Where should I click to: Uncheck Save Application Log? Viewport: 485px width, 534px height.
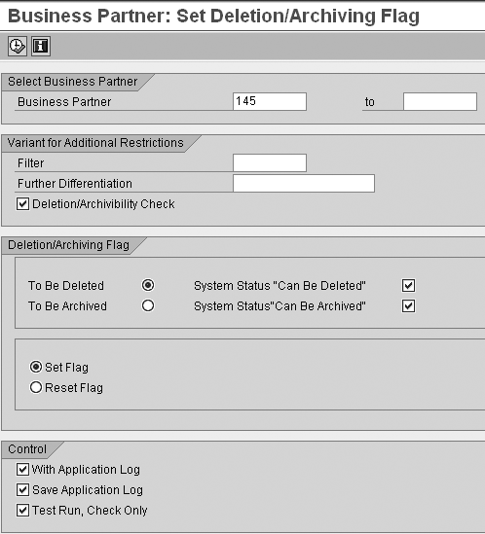coord(22,489)
